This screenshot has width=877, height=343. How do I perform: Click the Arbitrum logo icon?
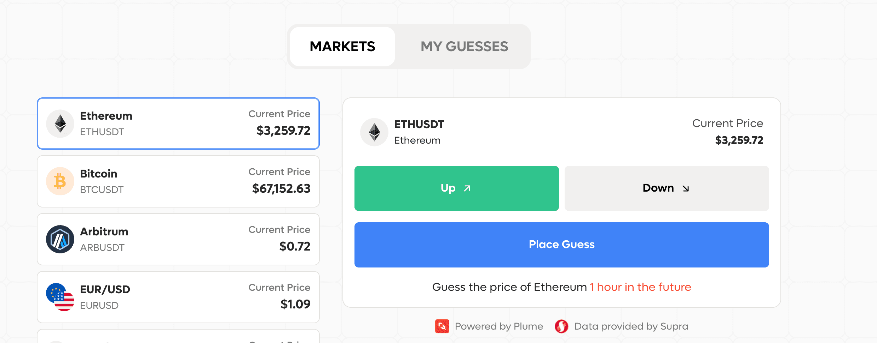click(60, 239)
